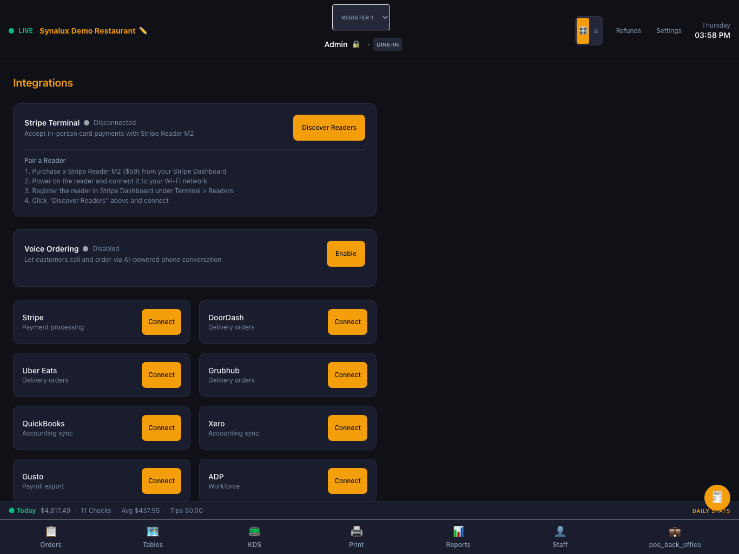The width and height of the screenshot is (739, 554).
Task: Switch to grid view icon
Action: point(583,31)
